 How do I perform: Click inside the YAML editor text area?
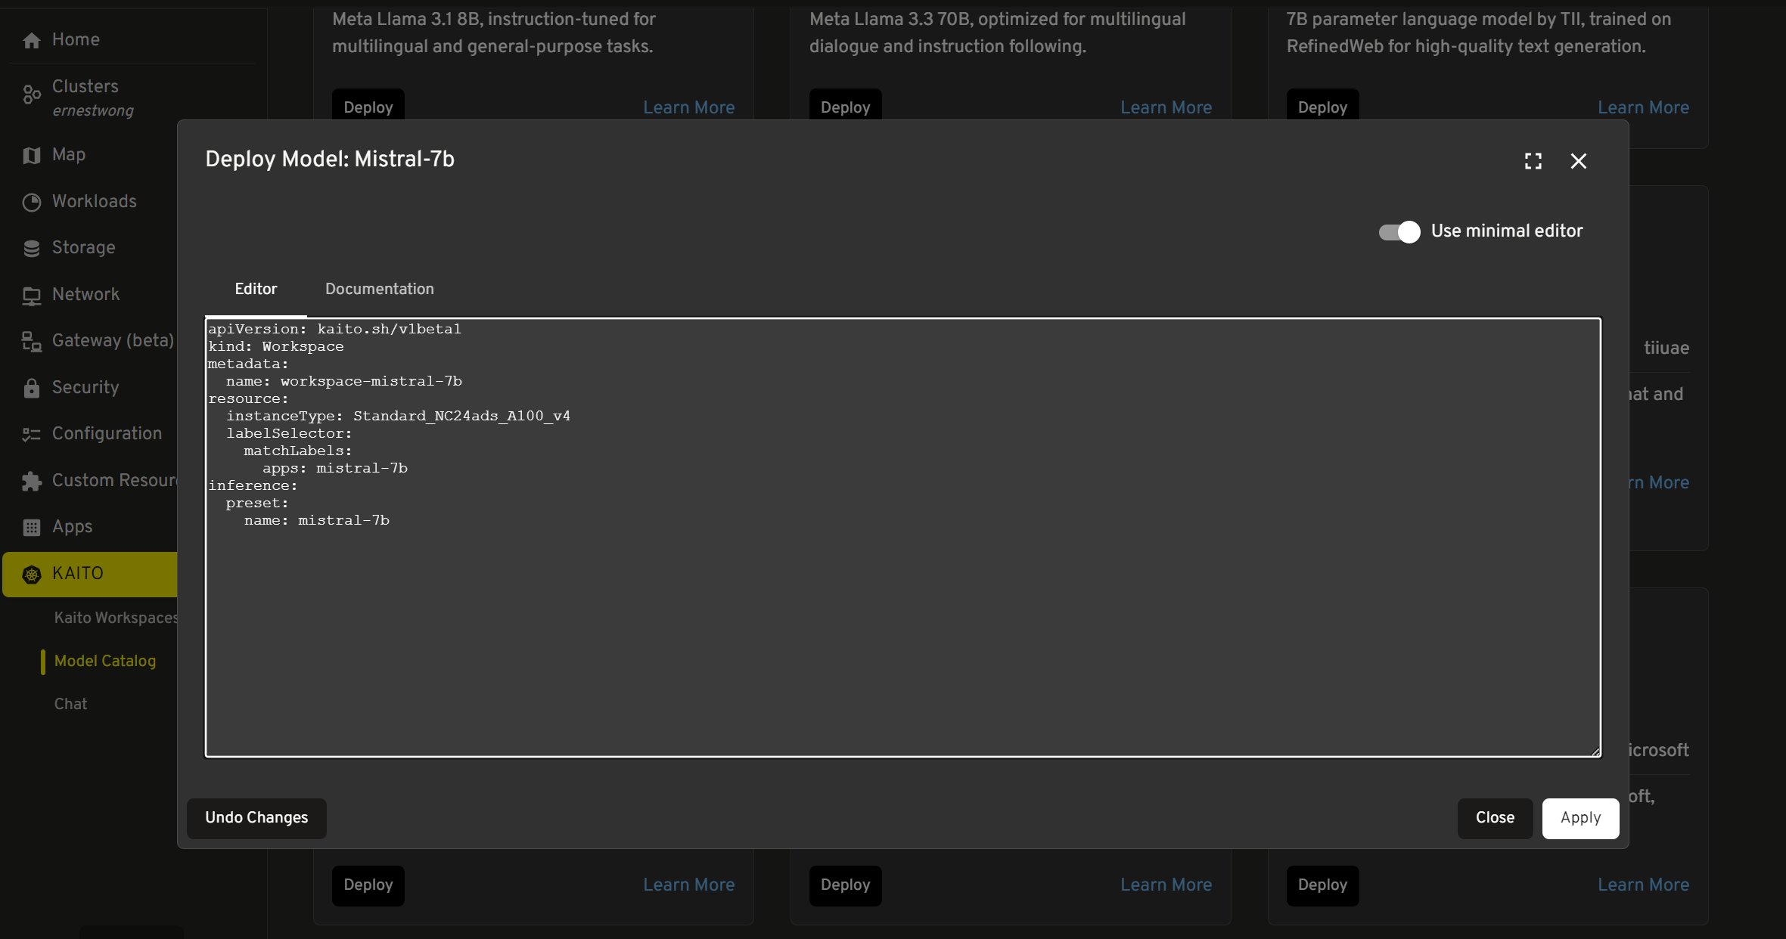(x=903, y=537)
